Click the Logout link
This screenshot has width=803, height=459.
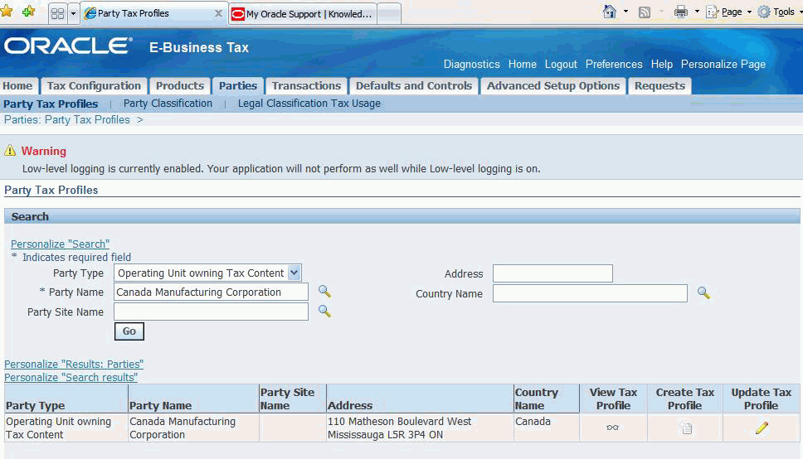(561, 65)
